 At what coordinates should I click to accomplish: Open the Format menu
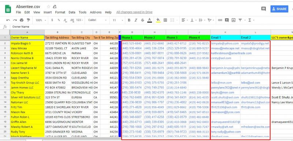point(60,12)
